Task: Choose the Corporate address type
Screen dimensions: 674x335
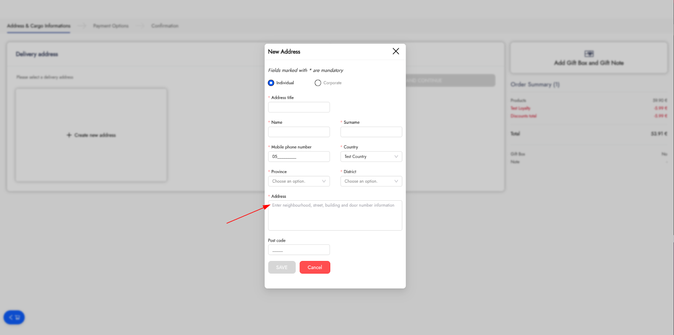Action: pyautogui.click(x=318, y=83)
